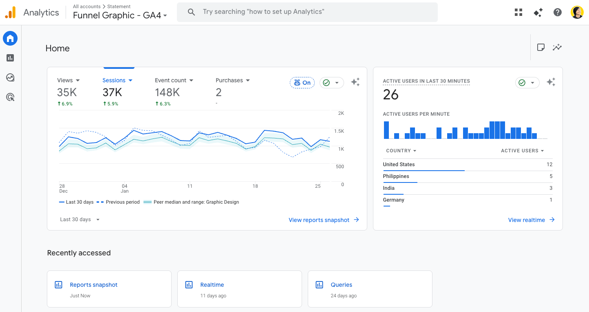Open the Google apps grid
The width and height of the screenshot is (589, 312).
(x=518, y=12)
